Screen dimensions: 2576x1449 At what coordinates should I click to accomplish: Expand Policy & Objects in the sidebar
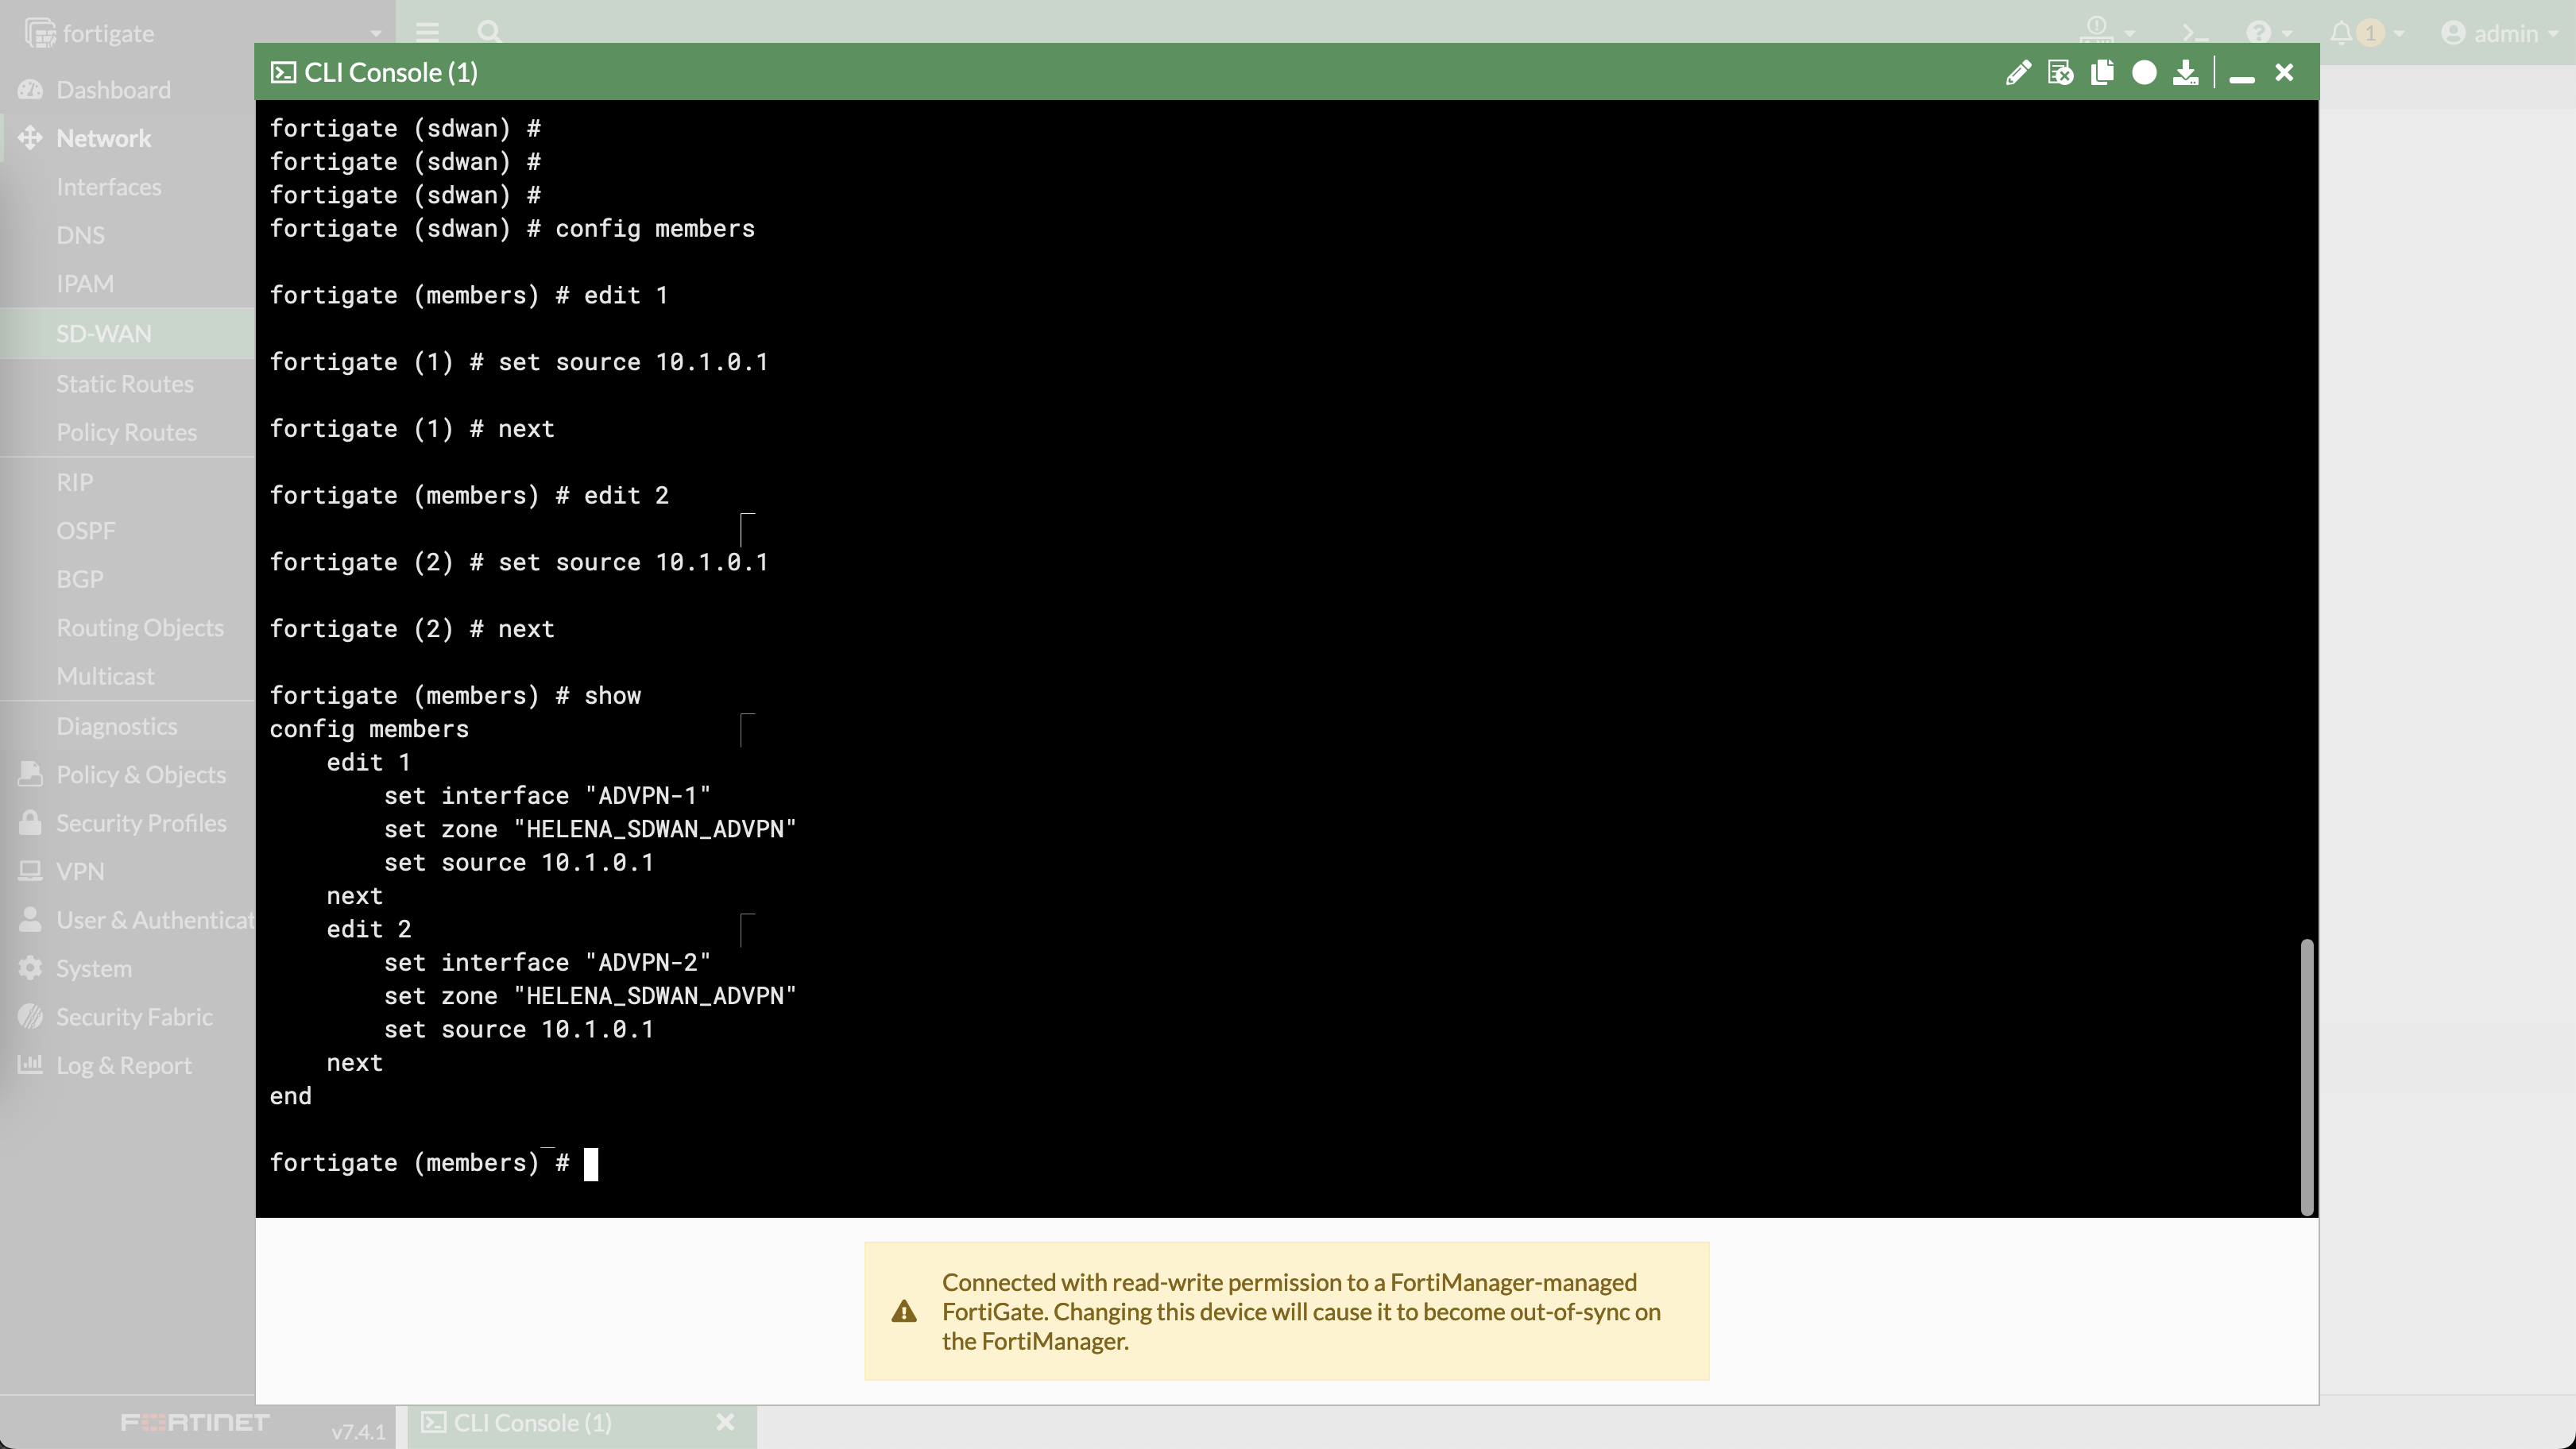click(x=141, y=774)
